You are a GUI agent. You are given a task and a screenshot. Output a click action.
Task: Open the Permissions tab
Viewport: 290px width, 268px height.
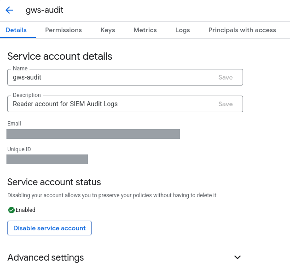[x=64, y=30]
